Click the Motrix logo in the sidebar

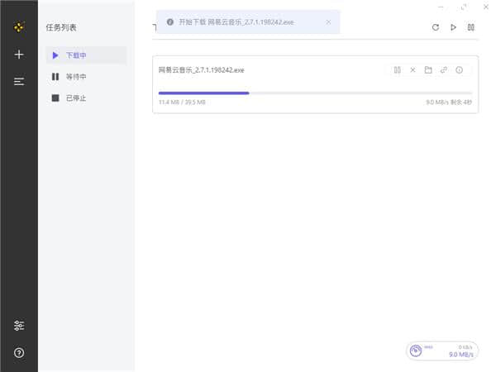click(x=19, y=27)
